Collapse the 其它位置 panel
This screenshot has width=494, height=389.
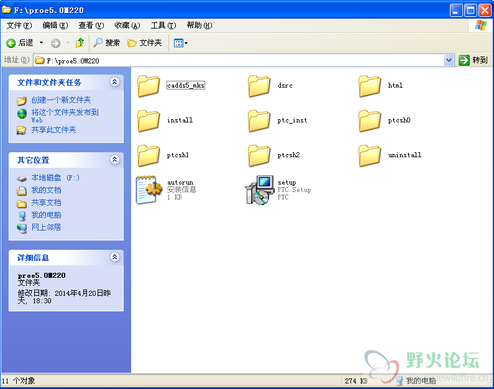pyautogui.click(x=115, y=160)
